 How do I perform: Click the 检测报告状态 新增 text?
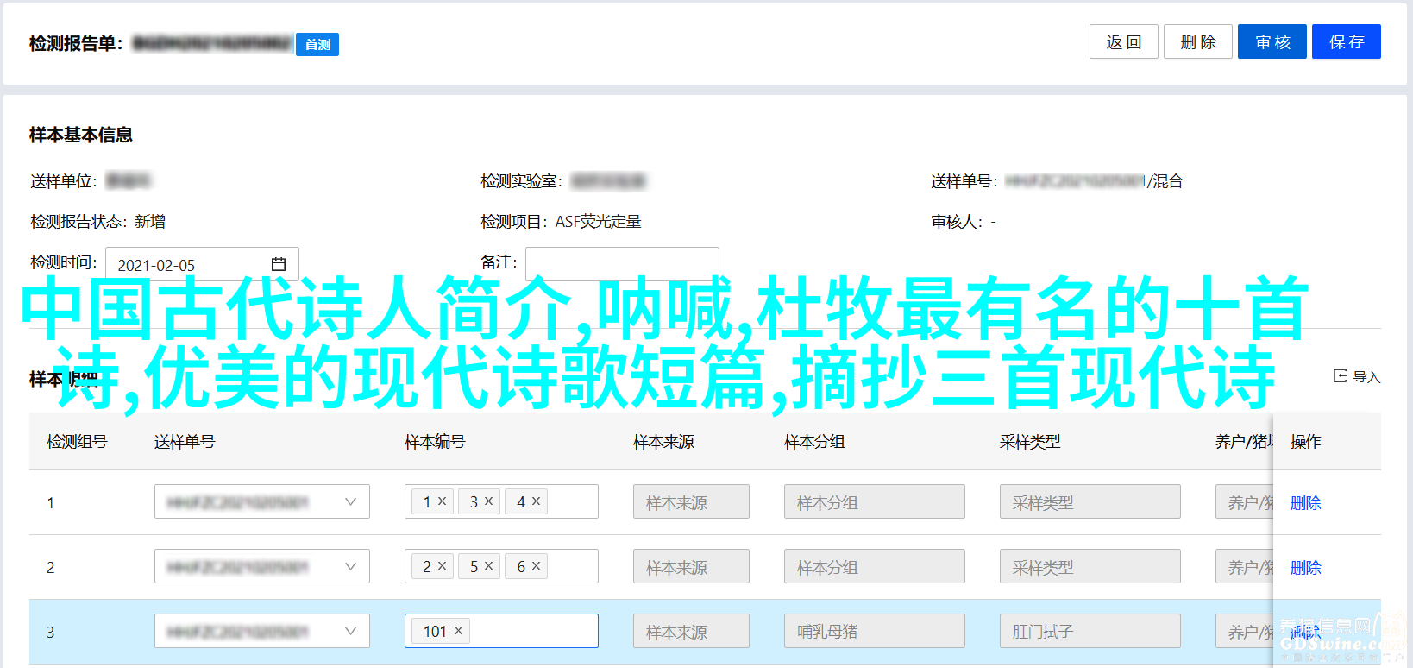click(x=97, y=222)
